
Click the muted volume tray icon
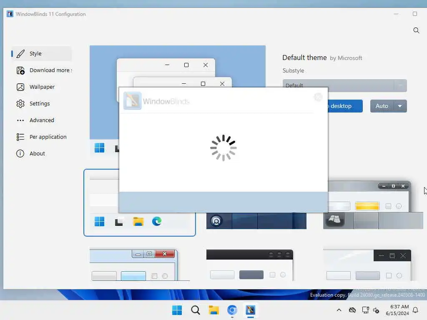377,310
